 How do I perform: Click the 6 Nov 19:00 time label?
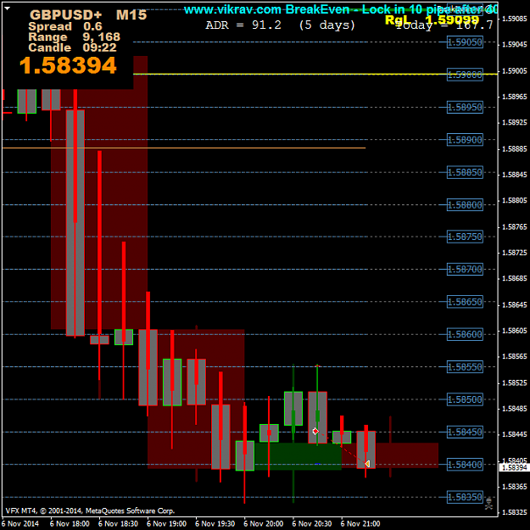[167, 523]
